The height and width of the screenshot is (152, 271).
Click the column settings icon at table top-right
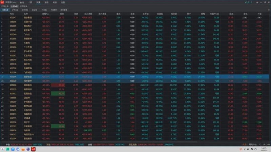click(x=268, y=10)
